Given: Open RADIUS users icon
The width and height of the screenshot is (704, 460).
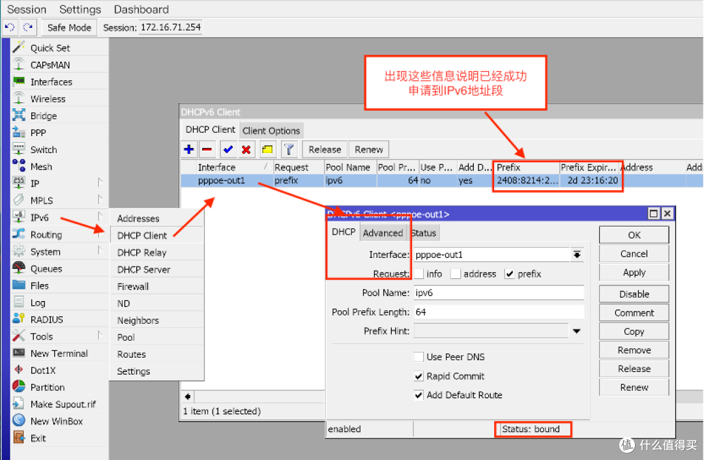Looking at the screenshot, I should coord(19,319).
